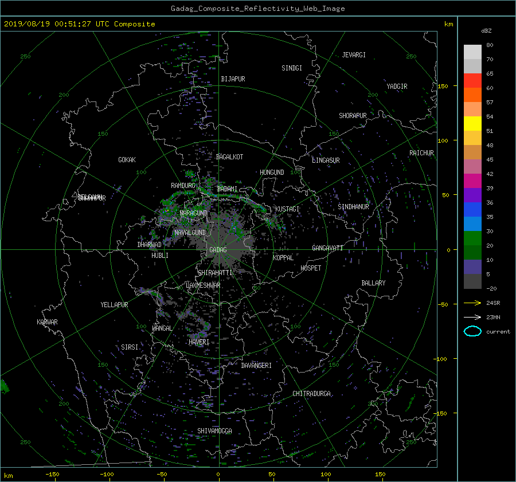Click the SHIRAHATTI place label

coord(215,273)
